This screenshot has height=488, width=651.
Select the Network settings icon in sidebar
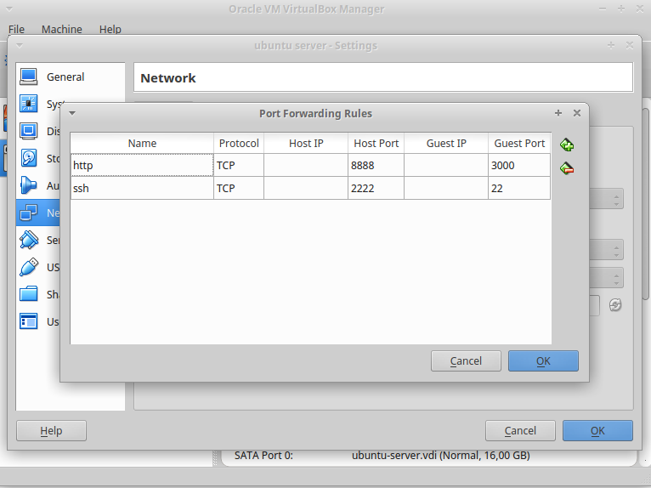click(29, 213)
